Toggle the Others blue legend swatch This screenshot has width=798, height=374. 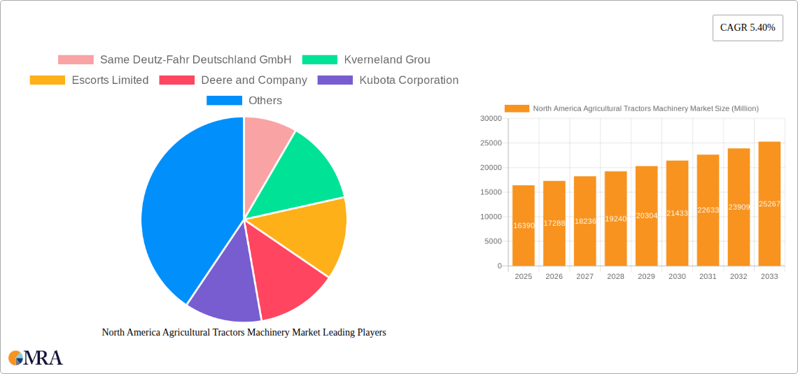coord(224,101)
